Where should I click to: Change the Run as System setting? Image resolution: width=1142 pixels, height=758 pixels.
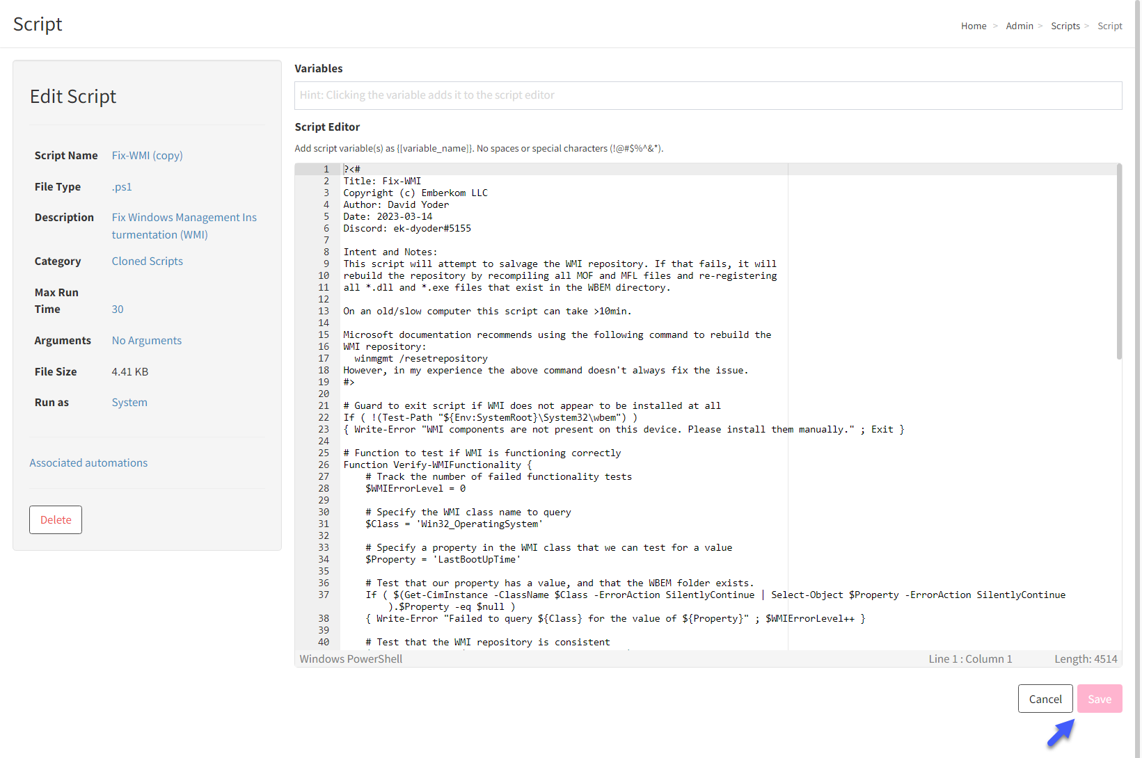[129, 402]
